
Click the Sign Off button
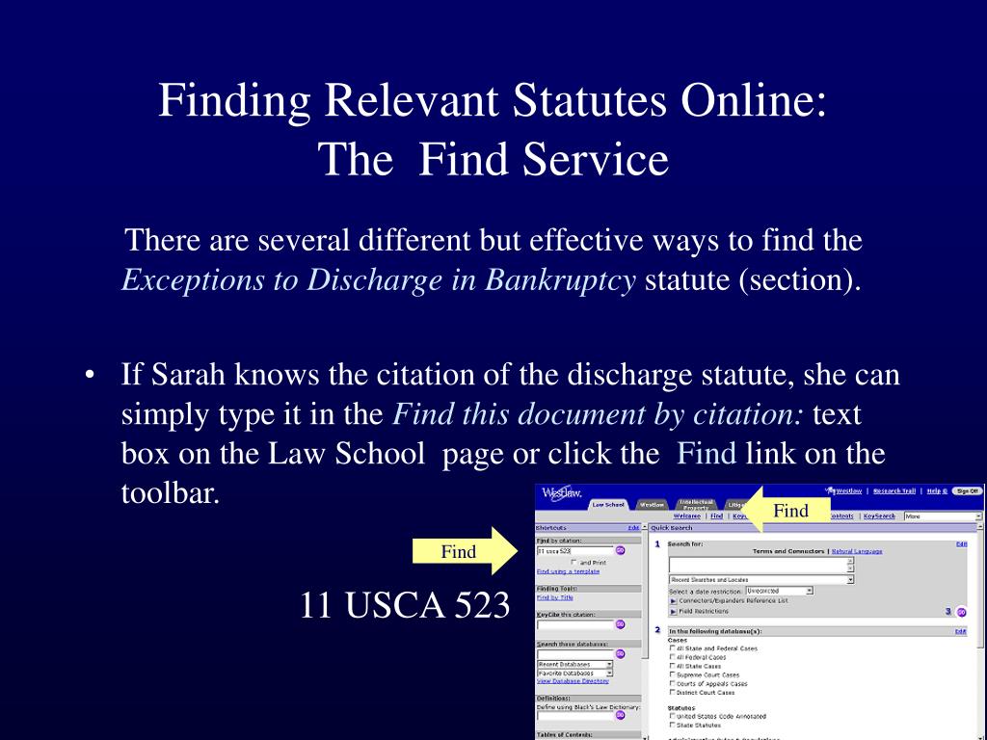(x=967, y=490)
